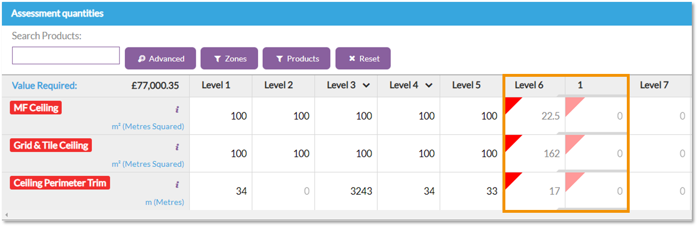Select the Level 7 column header
This screenshot has width=698, height=227.
[654, 85]
